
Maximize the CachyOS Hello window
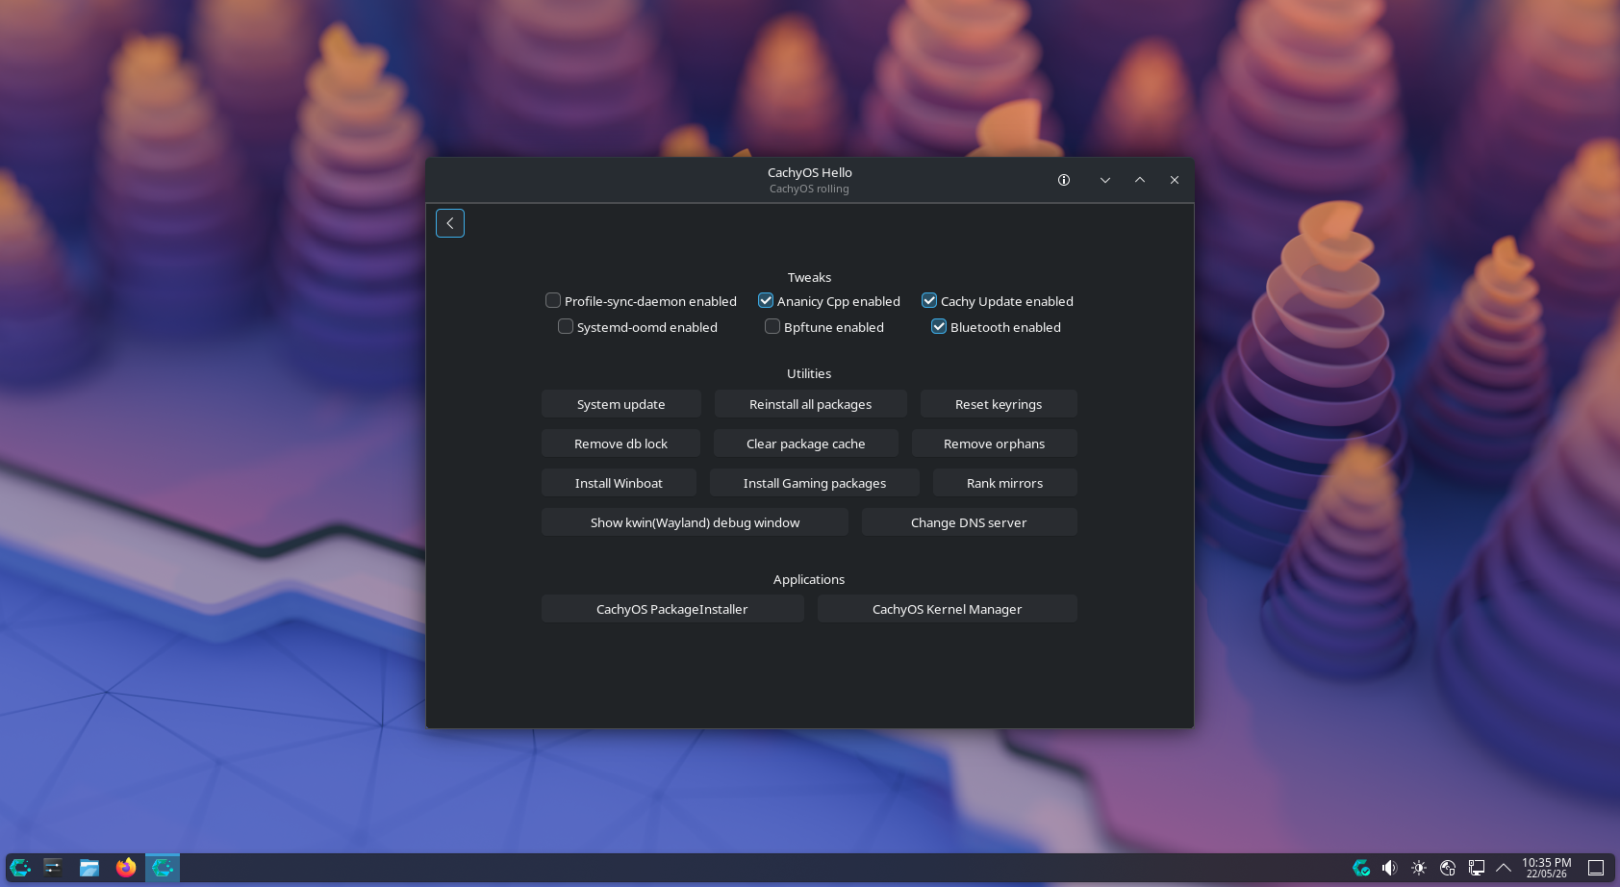pos(1140,180)
